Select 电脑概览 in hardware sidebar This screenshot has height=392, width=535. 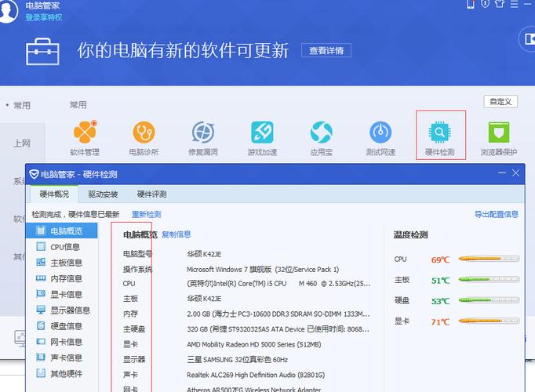[x=62, y=230]
